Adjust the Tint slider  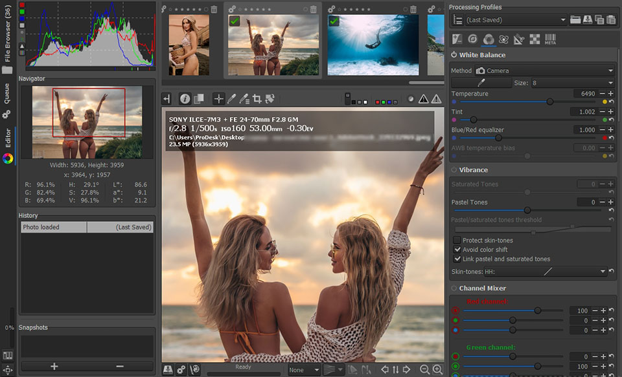coord(527,120)
